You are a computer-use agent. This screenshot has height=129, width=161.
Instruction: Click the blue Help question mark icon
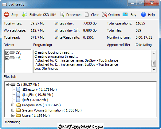tap(143, 14)
